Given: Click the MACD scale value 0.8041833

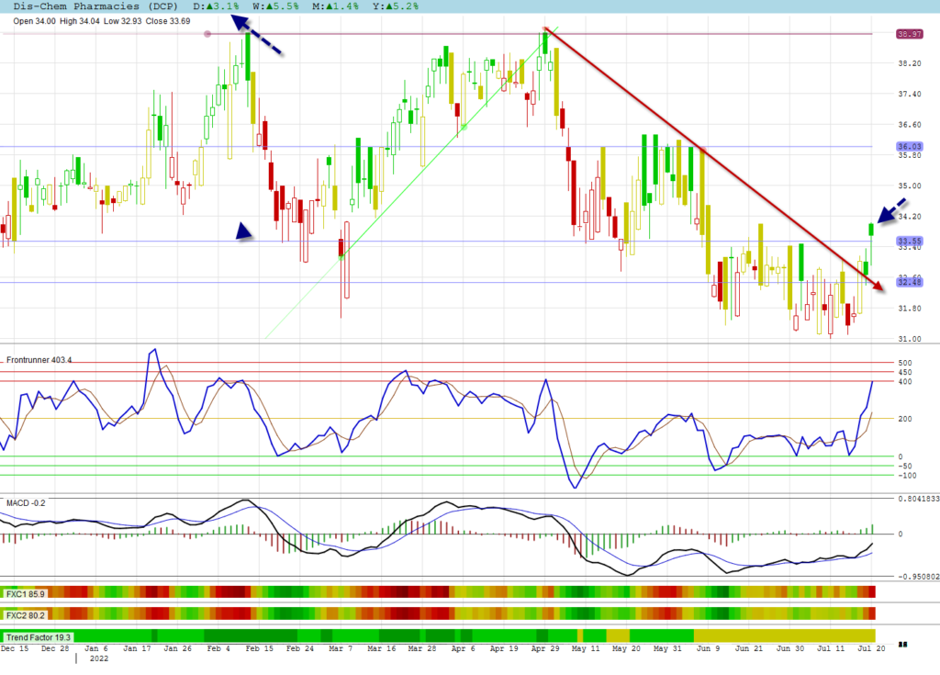Looking at the screenshot, I should 918,499.
